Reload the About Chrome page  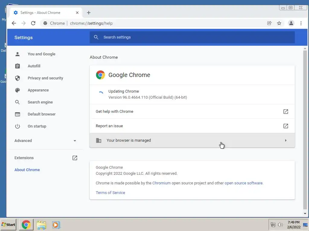coord(33,23)
